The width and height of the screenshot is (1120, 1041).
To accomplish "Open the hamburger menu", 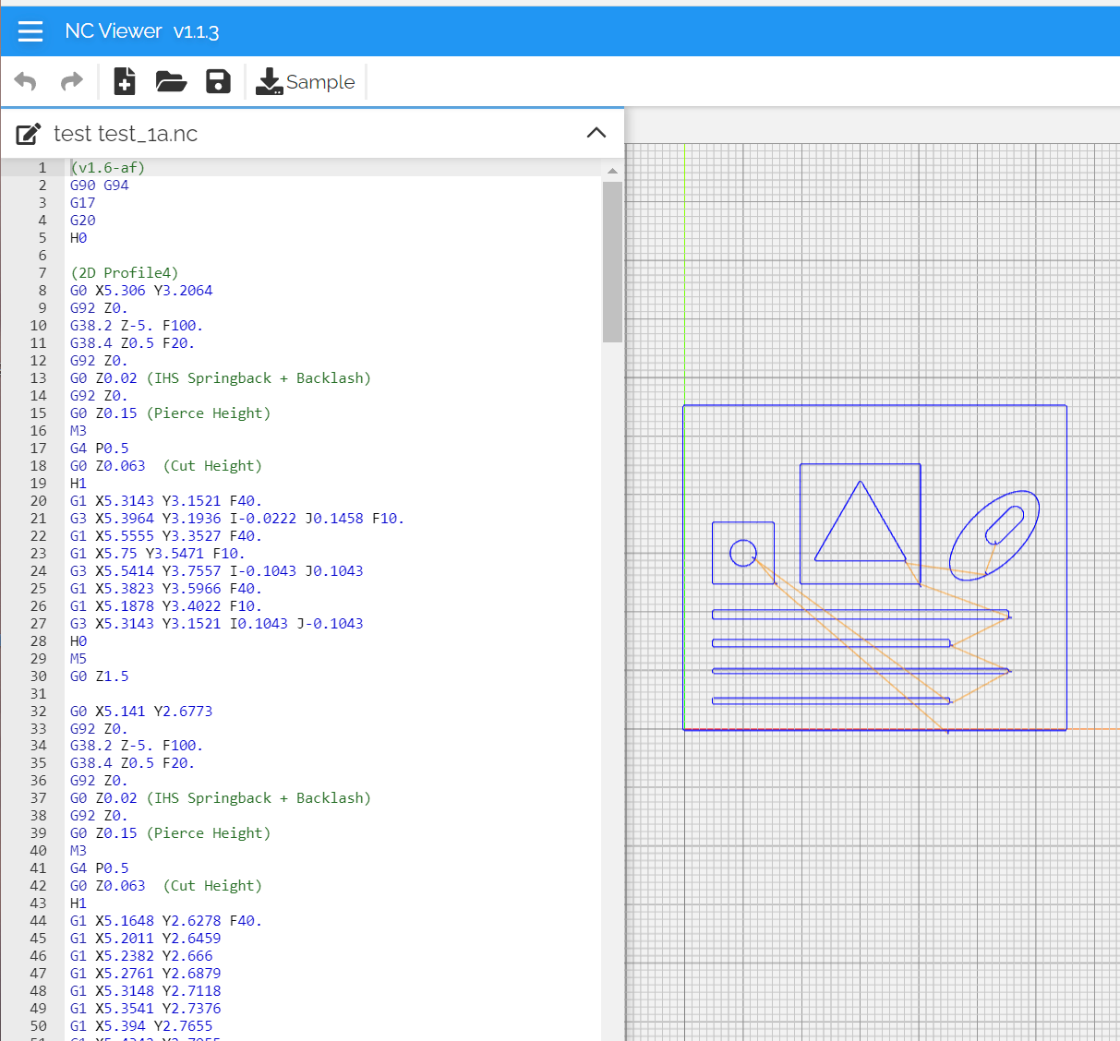I will (x=30, y=31).
